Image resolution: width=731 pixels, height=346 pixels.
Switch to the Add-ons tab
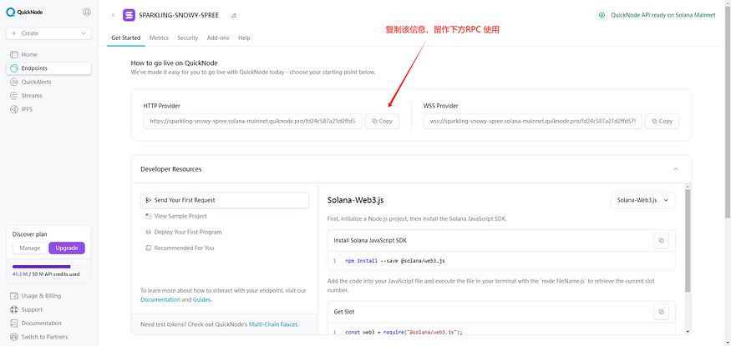tap(218, 38)
